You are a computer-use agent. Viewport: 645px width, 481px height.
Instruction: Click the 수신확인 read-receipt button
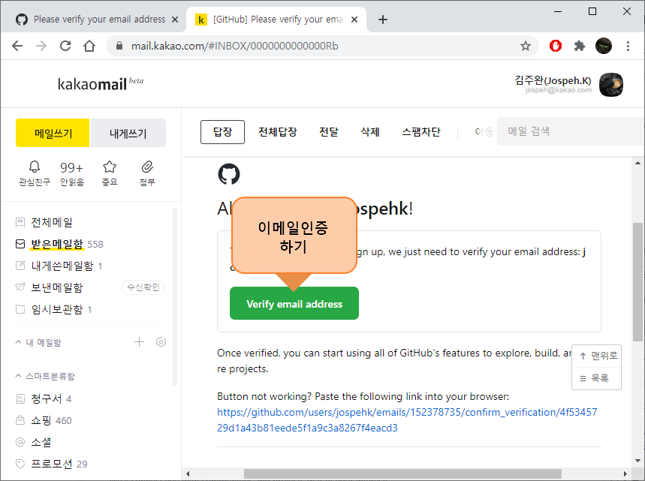click(143, 287)
